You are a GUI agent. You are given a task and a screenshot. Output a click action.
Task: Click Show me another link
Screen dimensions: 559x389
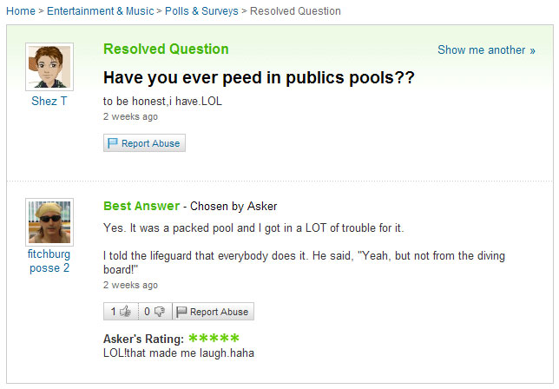(x=481, y=49)
